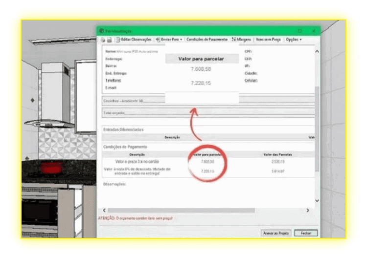This screenshot has height=259, width=367.
Task: Open Itens sem Preço
Action: tap(269, 39)
